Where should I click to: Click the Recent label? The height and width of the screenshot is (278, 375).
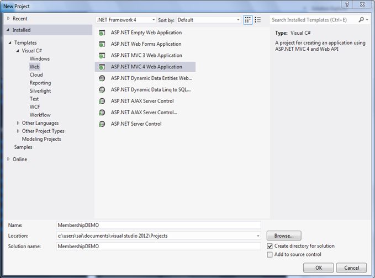(20, 19)
